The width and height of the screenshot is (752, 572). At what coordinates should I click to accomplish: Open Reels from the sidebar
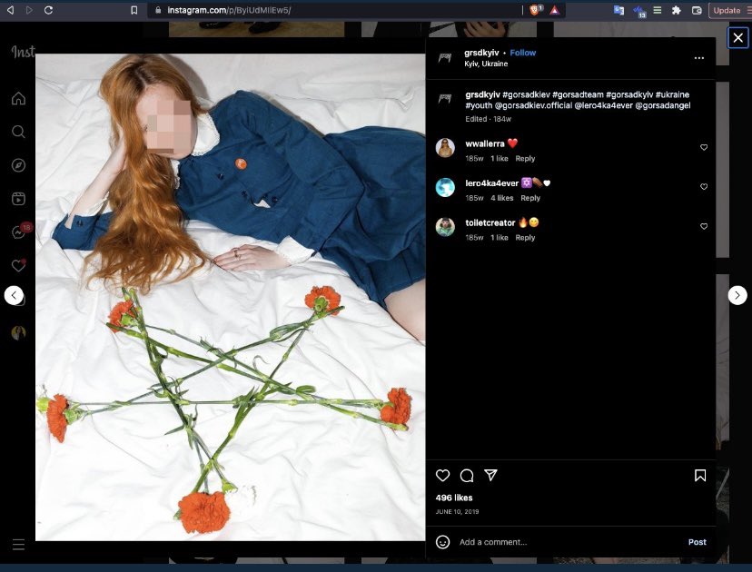pyautogui.click(x=18, y=199)
